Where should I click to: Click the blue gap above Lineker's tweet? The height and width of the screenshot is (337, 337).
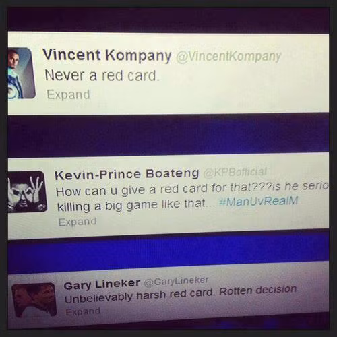[168, 251]
